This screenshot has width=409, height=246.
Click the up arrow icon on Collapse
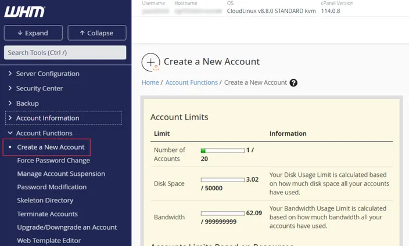point(82,33)
